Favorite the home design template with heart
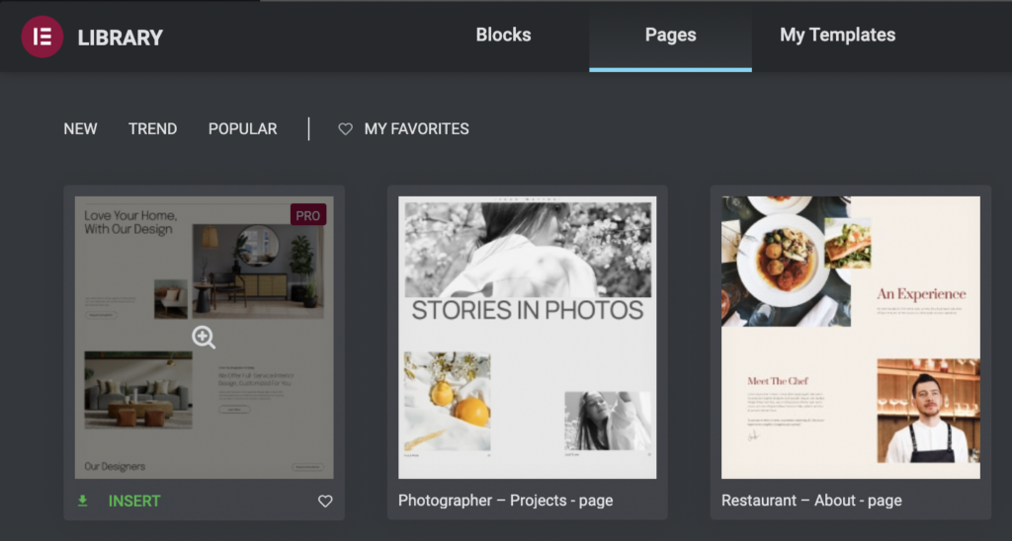1012x541 pixels. coord(325,502)
